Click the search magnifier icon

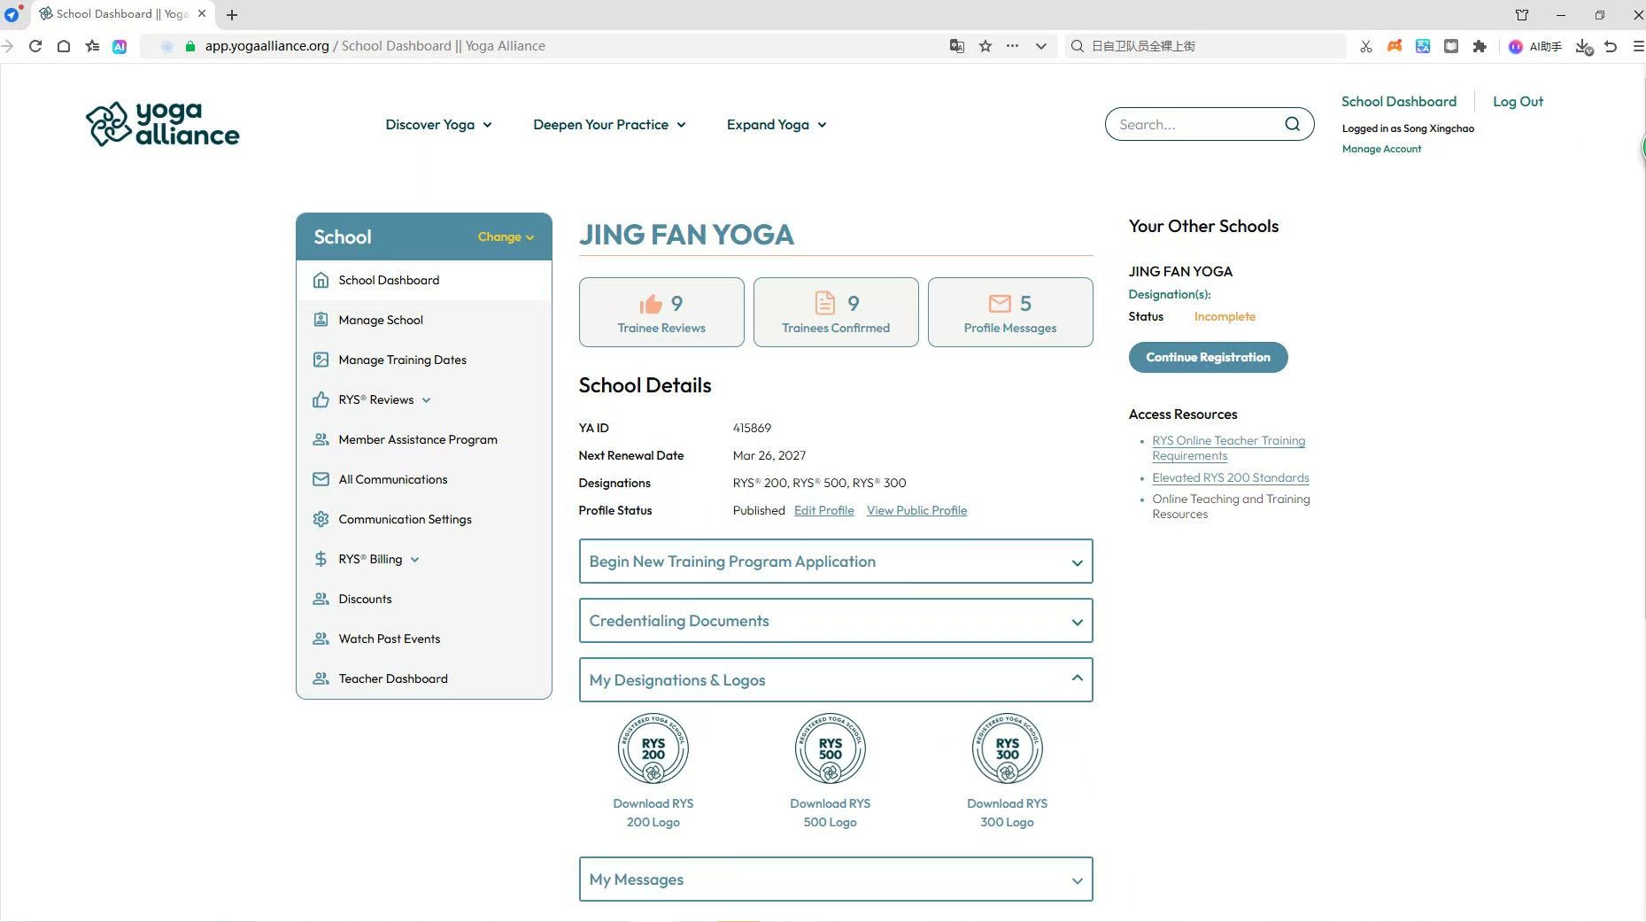coord(1292,124)
